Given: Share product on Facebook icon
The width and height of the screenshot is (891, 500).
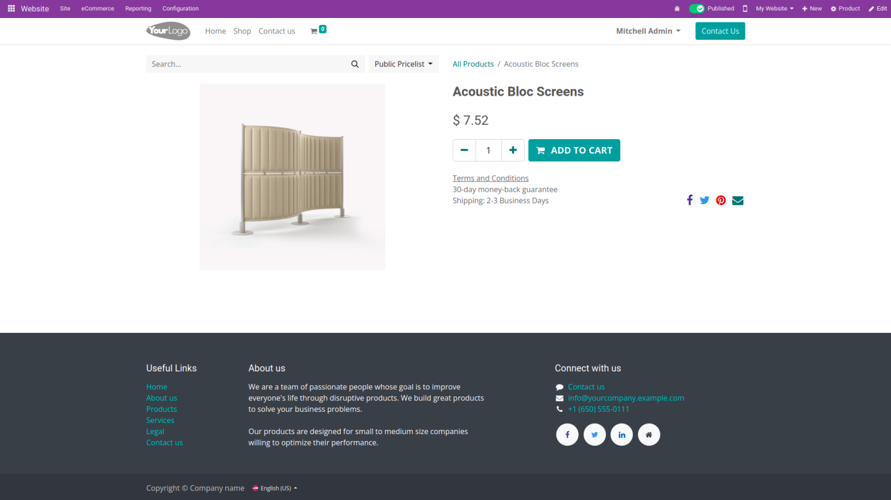Looking at the screenshot, I should 689,200.
